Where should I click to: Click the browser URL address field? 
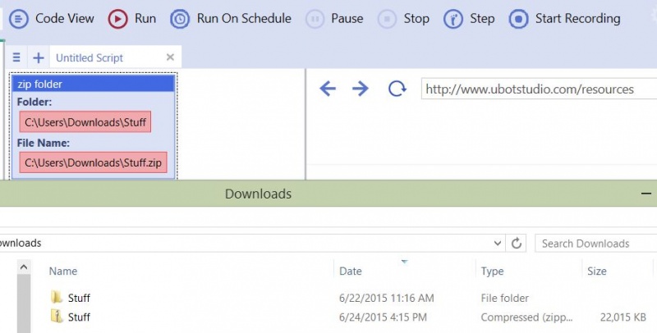[540, 89]
